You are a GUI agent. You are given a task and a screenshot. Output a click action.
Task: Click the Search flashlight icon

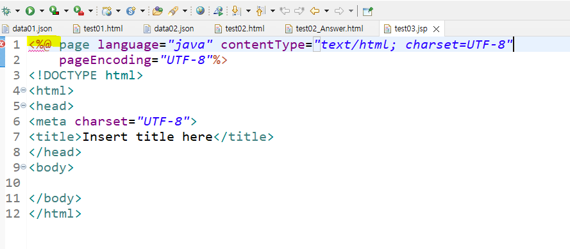pyautogui.click(x=173, y=11)
